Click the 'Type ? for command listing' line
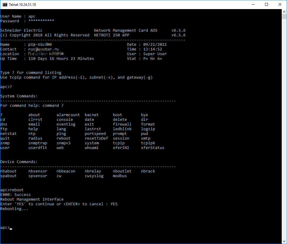This screenshot has width=287, height=244. click(x=31, y=73)
